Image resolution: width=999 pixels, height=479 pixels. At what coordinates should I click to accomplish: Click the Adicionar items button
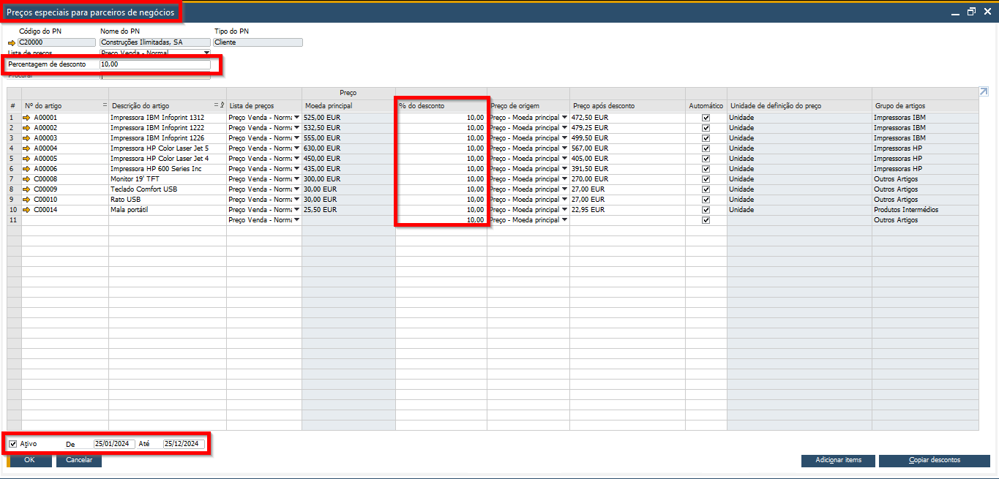point(838,461)
